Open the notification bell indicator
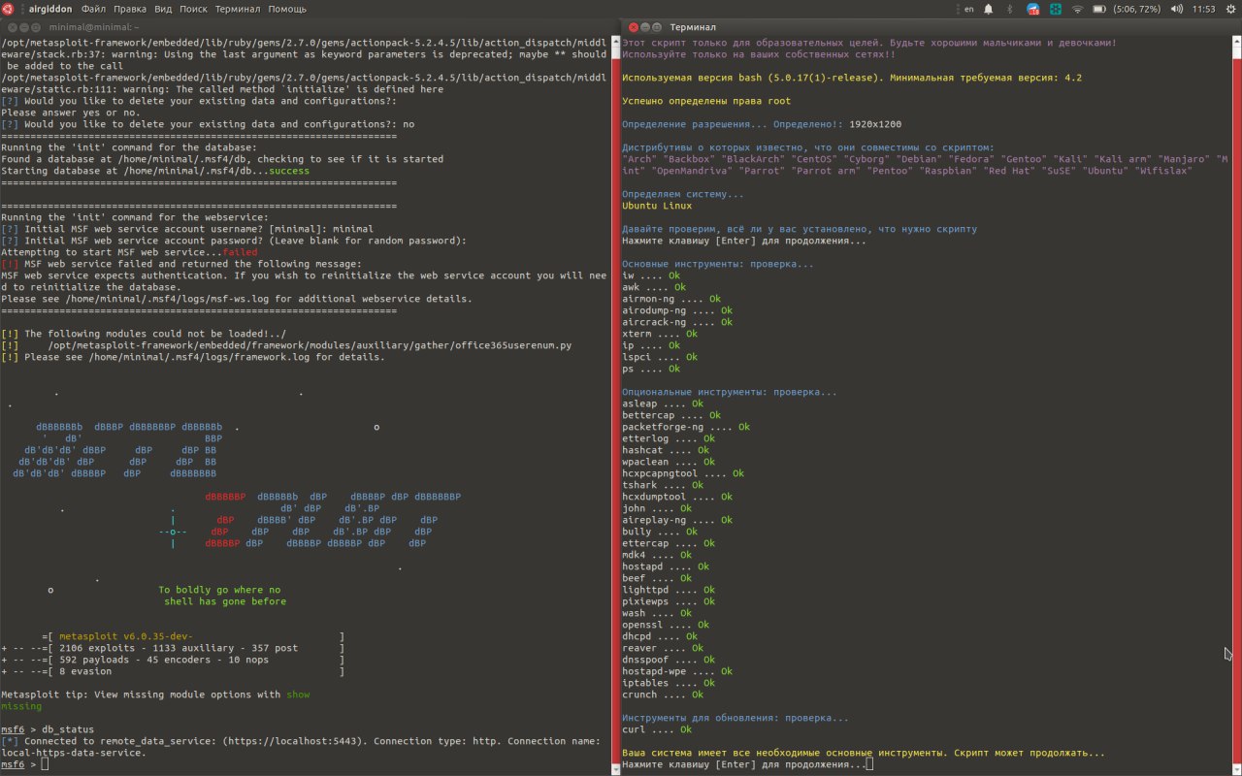 point(989,9)
